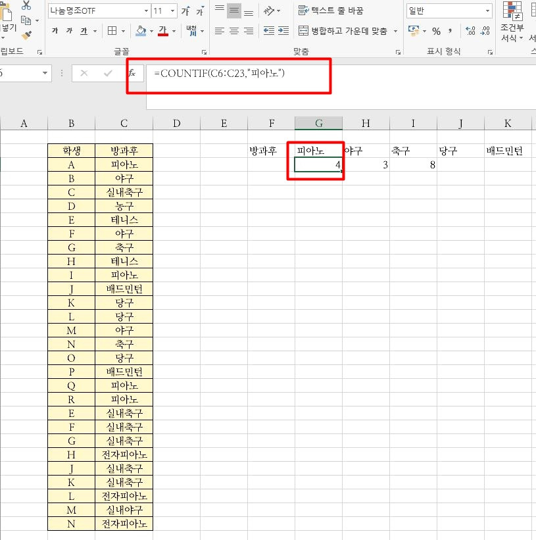This screenshot has height=540, width=536.
Task: Click the Format Painter brush icon
Action: click(x=26, y=35)
